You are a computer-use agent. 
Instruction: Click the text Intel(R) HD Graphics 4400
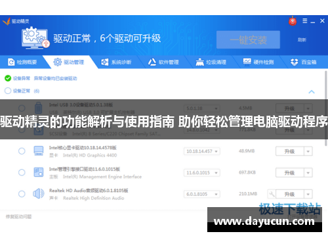pos(90,155)
